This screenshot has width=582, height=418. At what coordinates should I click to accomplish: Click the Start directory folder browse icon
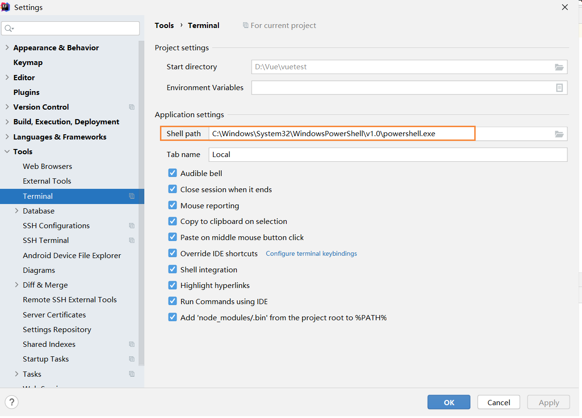tap(559, 67)
